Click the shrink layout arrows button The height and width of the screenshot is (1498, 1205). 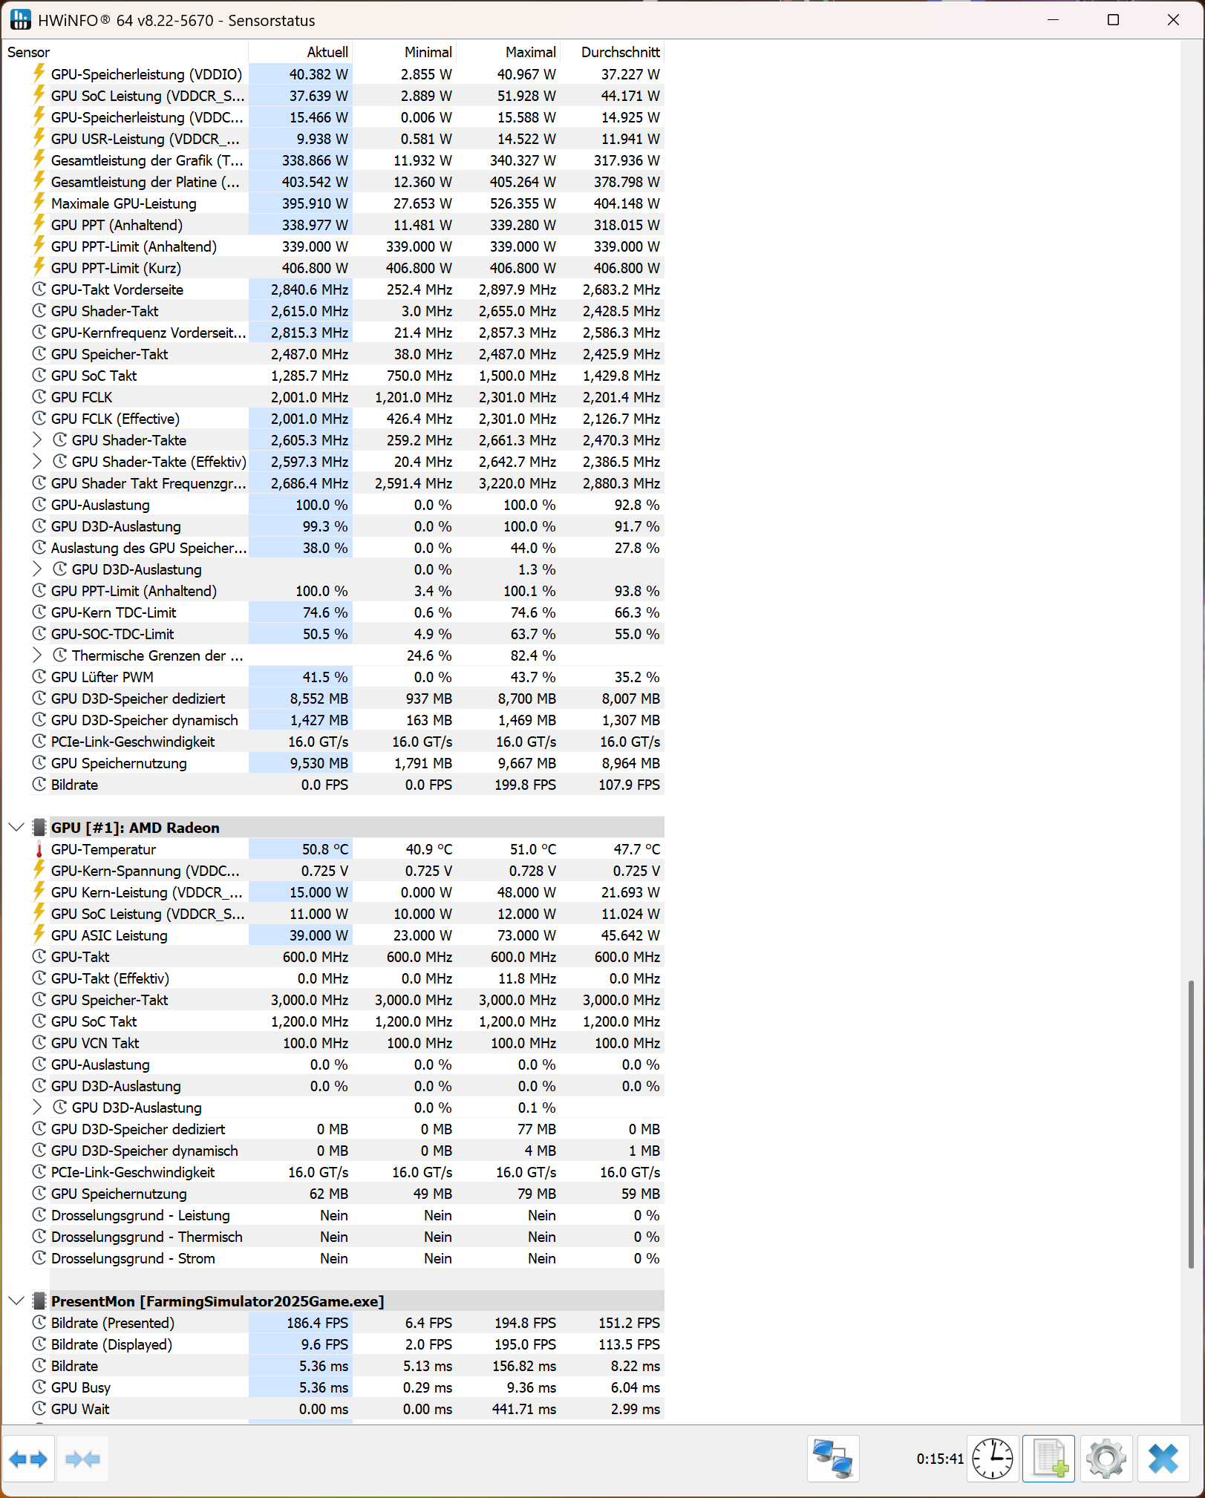(82, 1459)
